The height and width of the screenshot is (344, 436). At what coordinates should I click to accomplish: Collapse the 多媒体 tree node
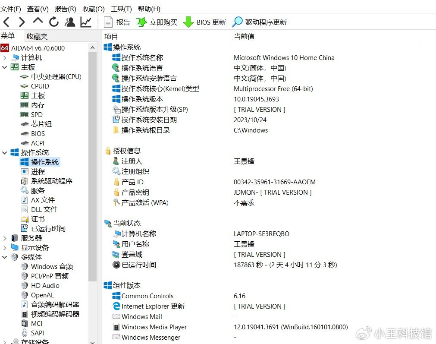(4, 257)
